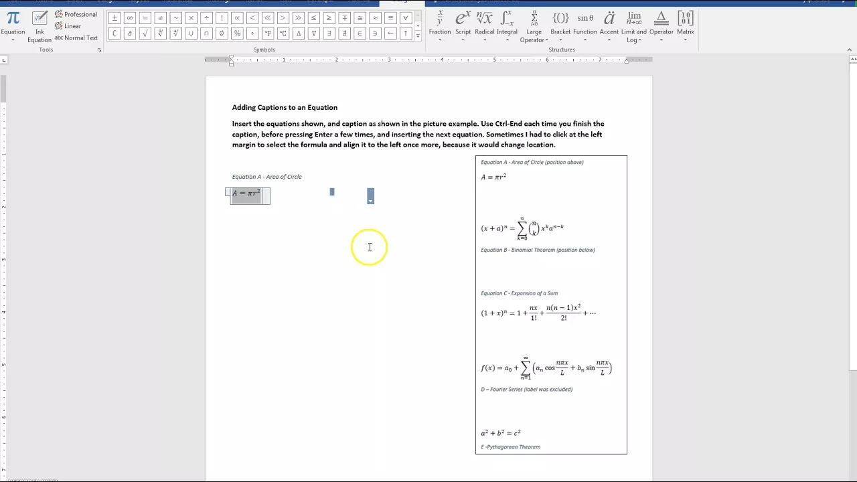Open the Large Operator dropdown
857x482 pixels.
click(534, 27)
